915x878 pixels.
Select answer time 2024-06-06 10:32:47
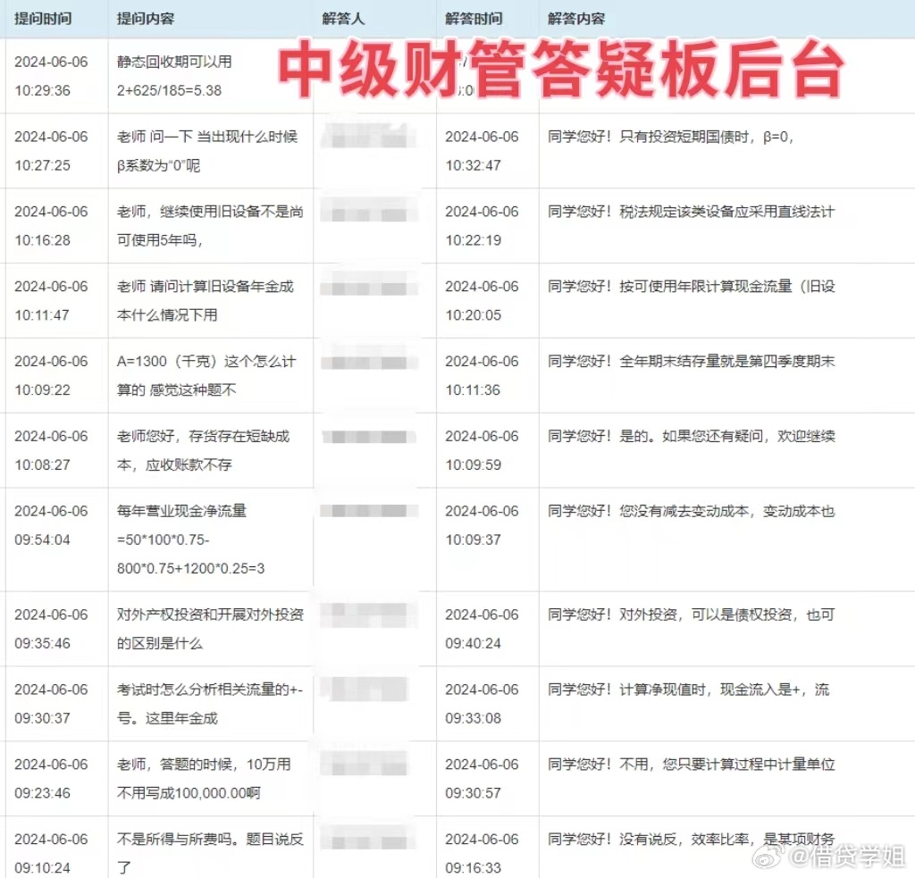482,151
